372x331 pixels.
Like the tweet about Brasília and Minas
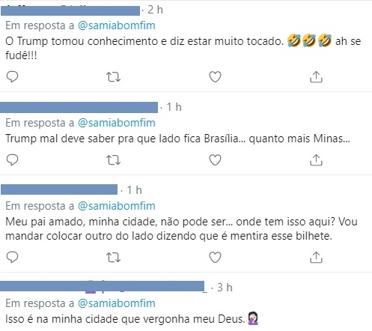click(215, 160)
